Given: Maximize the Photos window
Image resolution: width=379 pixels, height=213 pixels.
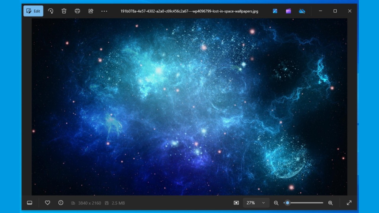Looking at the screenshot, I should pos(335,11).
